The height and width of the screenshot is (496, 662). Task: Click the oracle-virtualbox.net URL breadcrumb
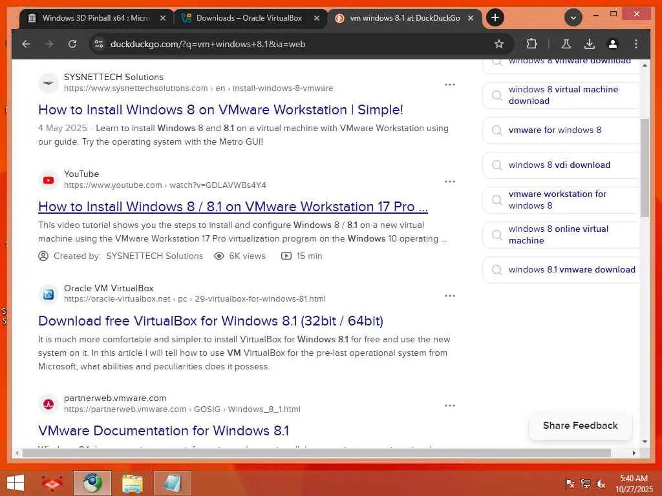(195, 299)
